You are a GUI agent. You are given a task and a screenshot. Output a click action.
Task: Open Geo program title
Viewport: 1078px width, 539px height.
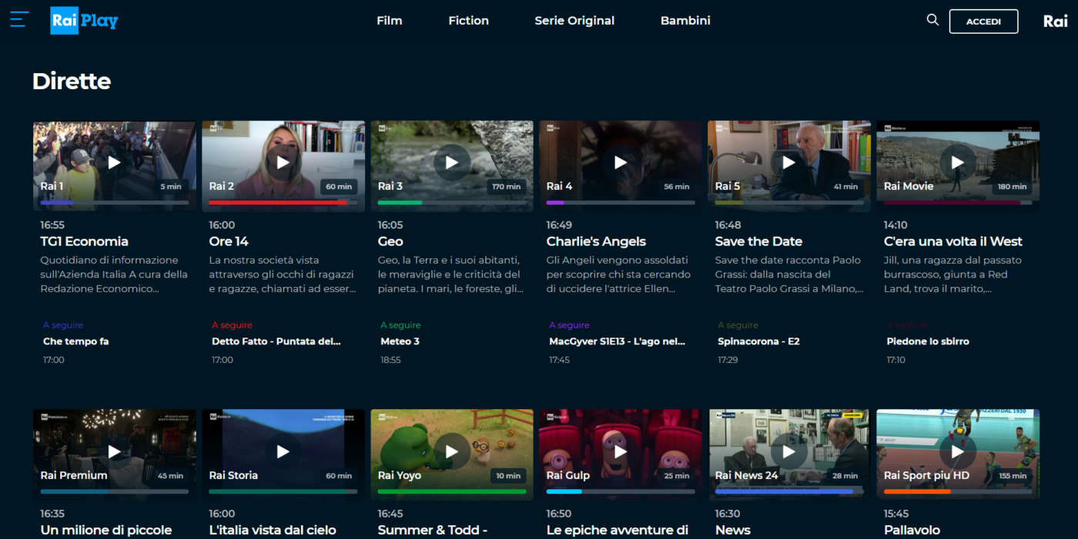pyautogui.click(x=390, y=241)
